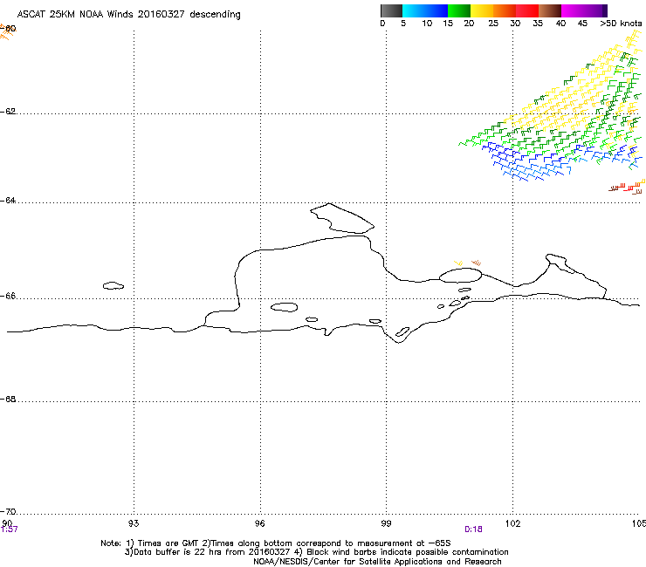Click the ASCAT 25KM NOAA Winds title
This screenshot has width=646, height=567.
click(x=128, y=15)
